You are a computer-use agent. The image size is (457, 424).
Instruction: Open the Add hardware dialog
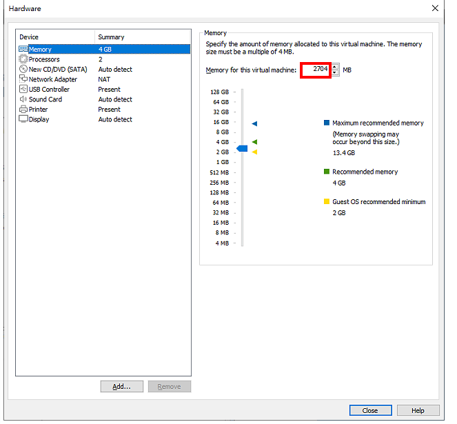[x=122, y=386]
